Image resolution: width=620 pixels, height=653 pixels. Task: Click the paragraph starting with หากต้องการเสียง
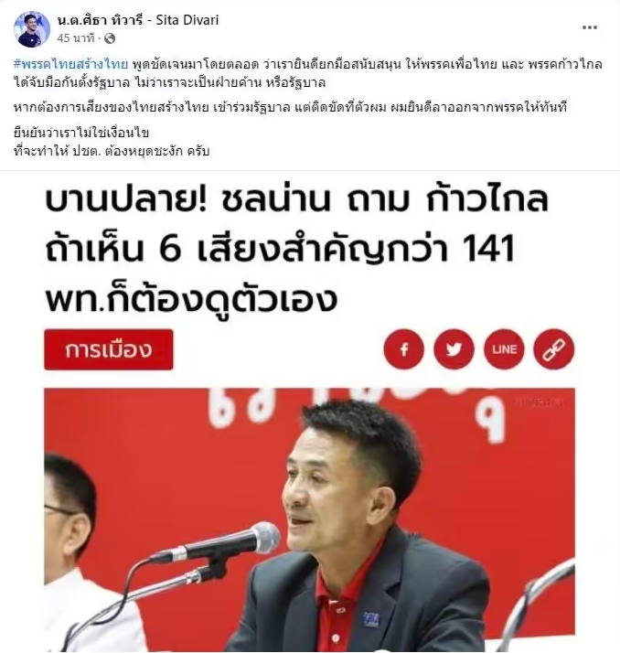pyautogui.click(x=290, y=107)
